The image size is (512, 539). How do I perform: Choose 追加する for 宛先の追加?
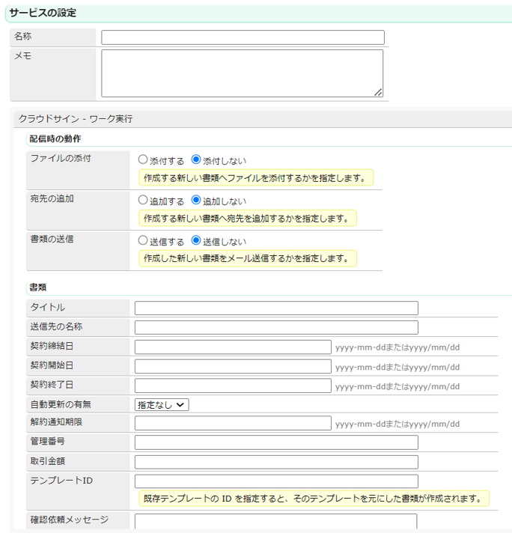click(143, 200)
